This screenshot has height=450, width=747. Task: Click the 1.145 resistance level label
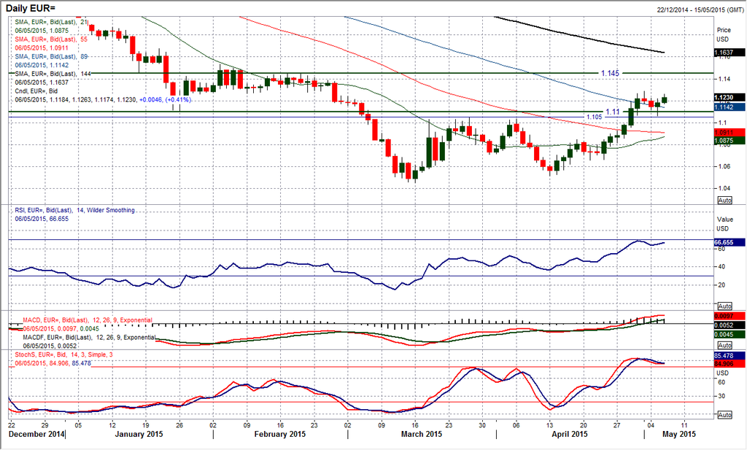pos(611,74)
